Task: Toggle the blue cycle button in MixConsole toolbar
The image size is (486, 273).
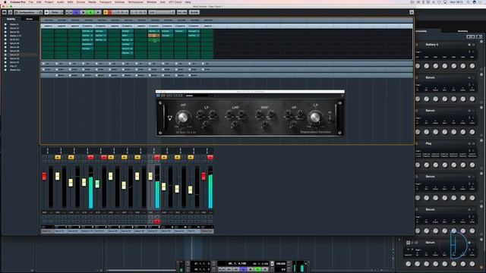Action: click(76, 12)
